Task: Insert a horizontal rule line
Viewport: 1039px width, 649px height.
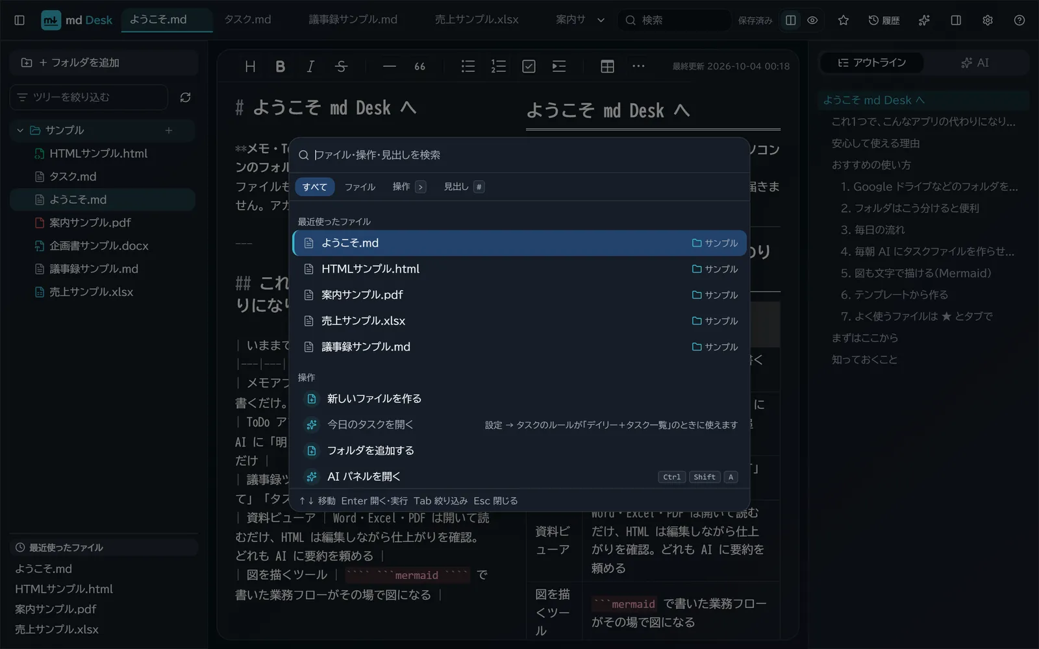Action: pos(390,66)
